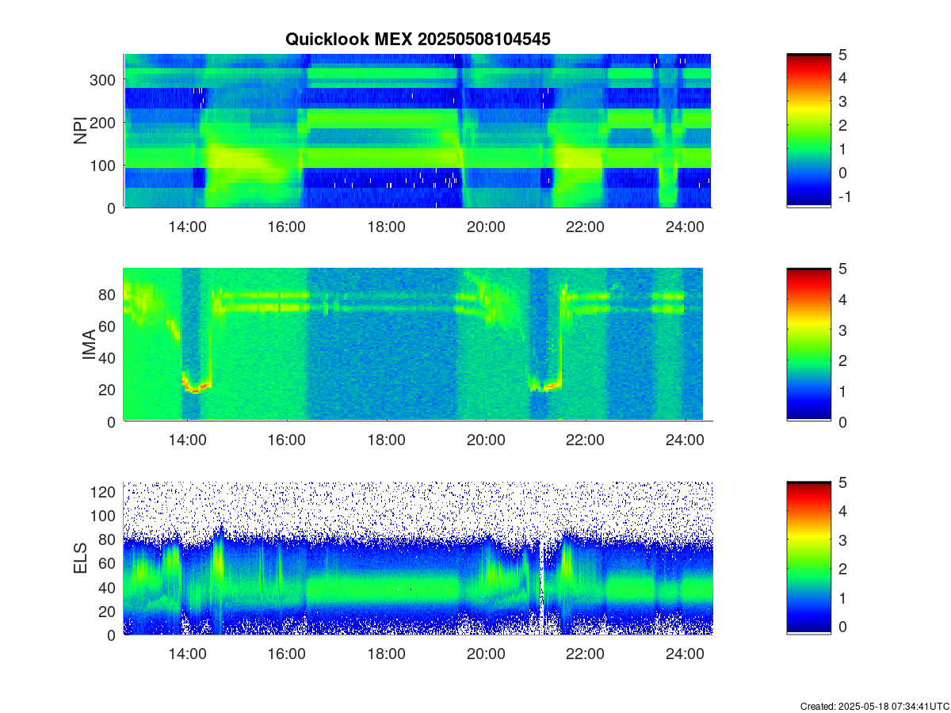Click the 80 tick on the IMA y-axis
This screenshot has width=951, height=713.
tap(109, 294)
